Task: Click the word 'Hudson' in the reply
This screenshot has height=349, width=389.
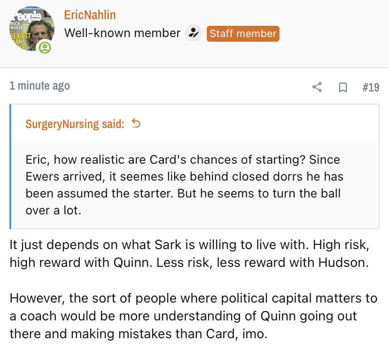Action: [x=342, y=262]
